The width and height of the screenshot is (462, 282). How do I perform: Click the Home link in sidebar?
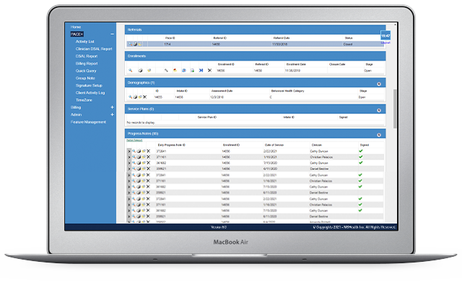76,27
